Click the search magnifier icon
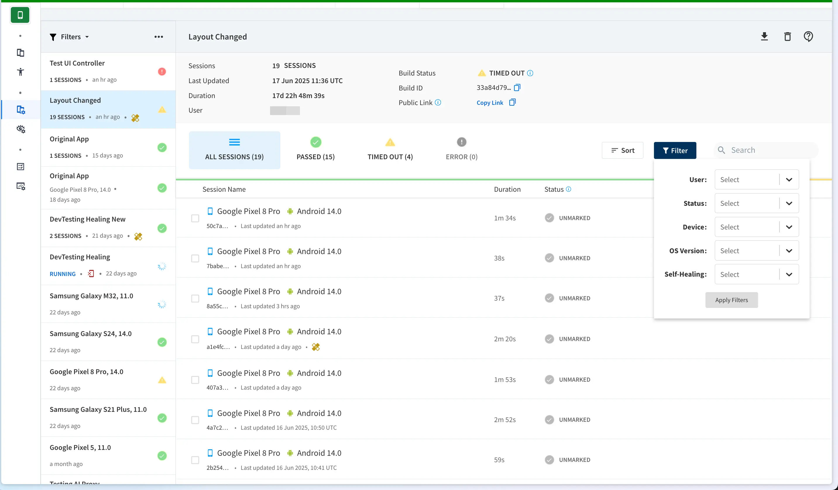 (721, 150)
